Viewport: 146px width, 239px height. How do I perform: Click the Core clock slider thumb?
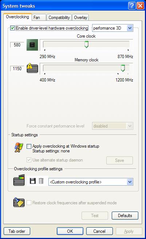tap(86, 44)
